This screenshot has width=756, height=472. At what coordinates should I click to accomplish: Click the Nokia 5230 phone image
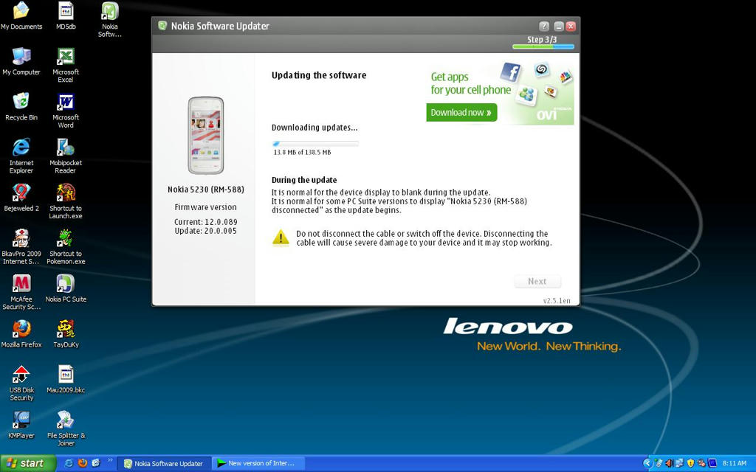pyautogui.click(x=205, y=136)
